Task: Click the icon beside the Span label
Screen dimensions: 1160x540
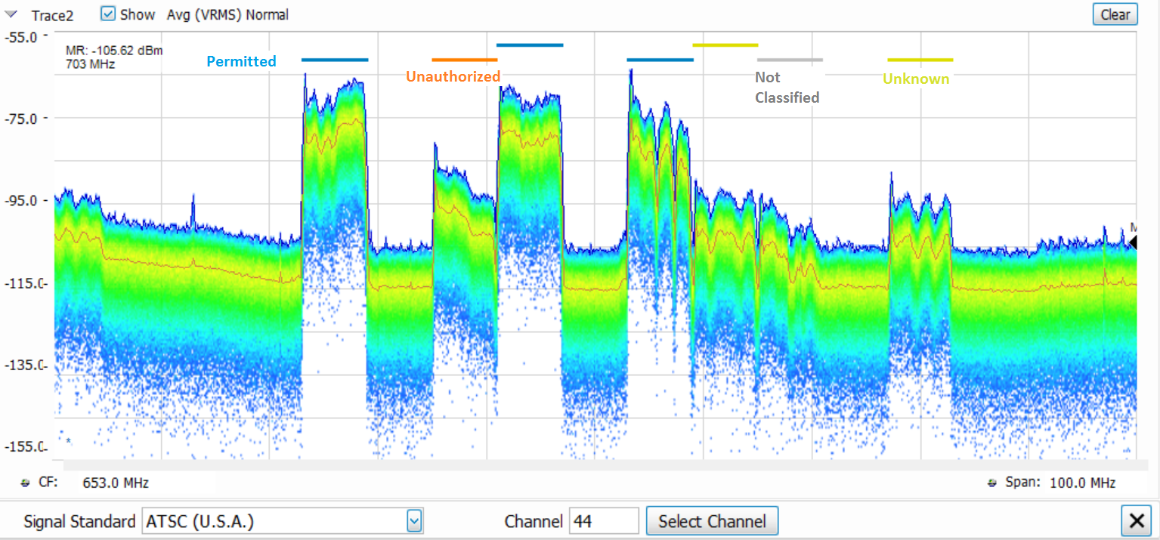Action: pyautogui.click(x=991, y=483)
